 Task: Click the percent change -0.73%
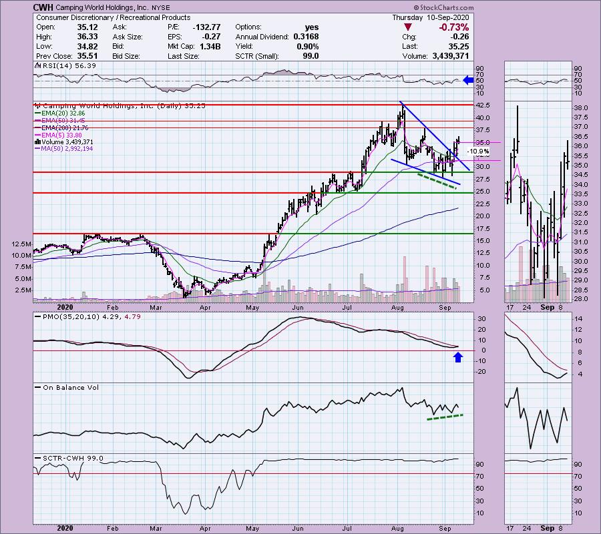(454, 27)
